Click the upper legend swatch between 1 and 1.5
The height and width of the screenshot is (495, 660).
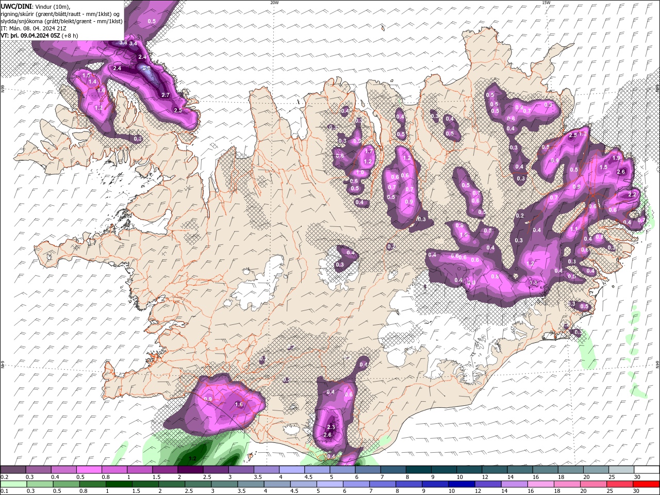click(x=140, y=470)
